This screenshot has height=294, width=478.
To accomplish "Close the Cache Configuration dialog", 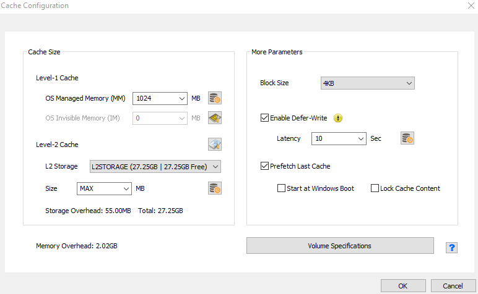I will [x=469, y=6].
